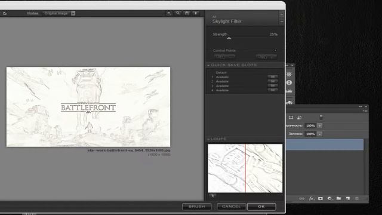Click the background color lightbulb icon

pyautogui.click(x=196, y=13)
